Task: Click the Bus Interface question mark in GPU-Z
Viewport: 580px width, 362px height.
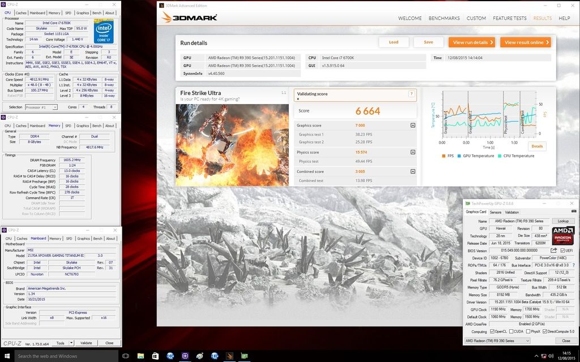Action: 574,265
